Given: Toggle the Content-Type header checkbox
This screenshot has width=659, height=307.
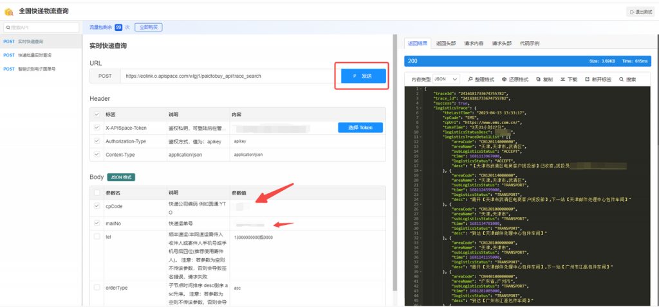Looking at the screenshot, I should (97, 154).
